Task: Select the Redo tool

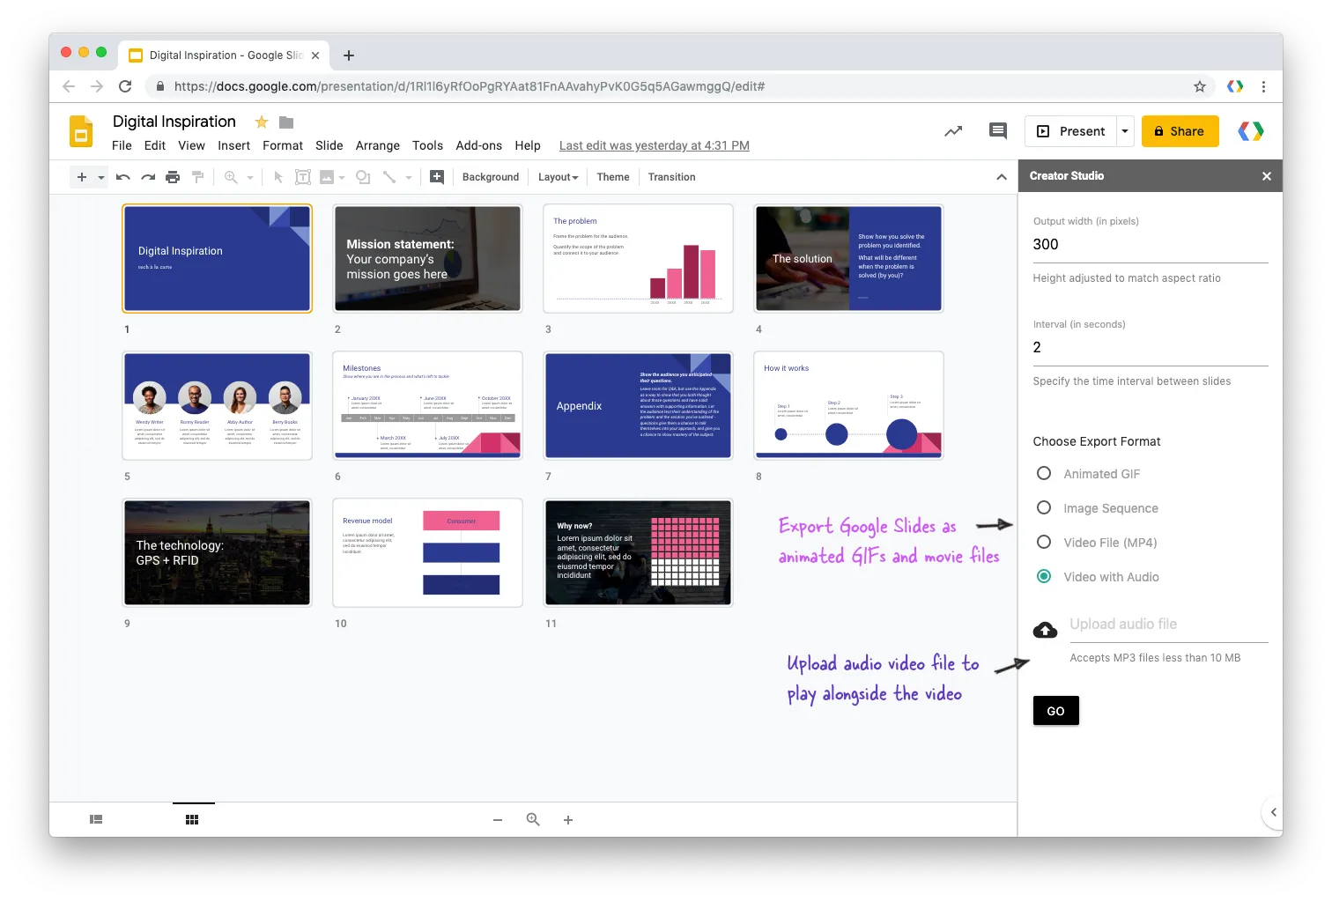Action: 148,176
